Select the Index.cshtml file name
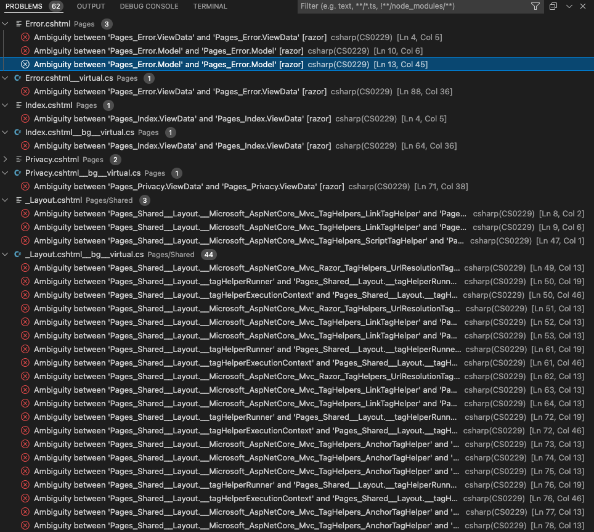 tap(49, 105)
